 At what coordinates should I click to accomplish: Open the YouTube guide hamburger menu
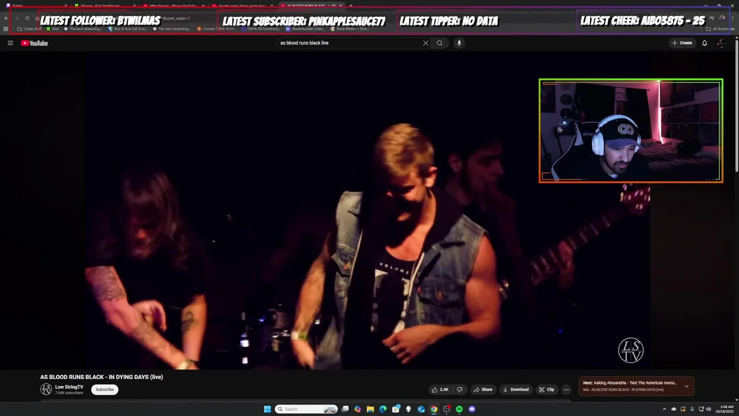(x=10, y=43)
